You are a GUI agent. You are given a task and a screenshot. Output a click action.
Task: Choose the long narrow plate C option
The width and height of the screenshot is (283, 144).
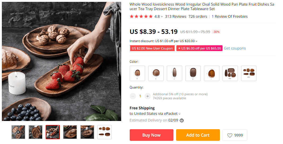175,73
